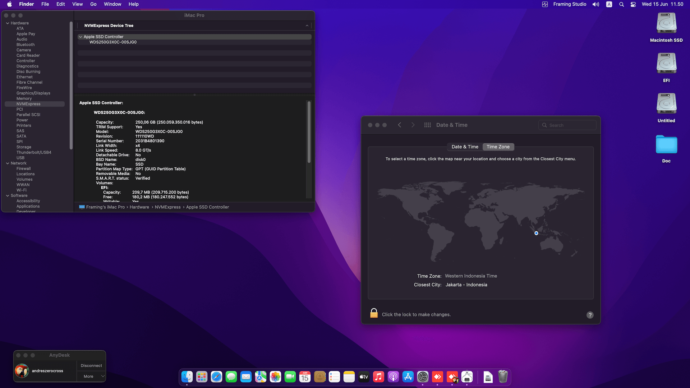This screenshot has height=388, width=690.
Task: Open the Apple menu
Action: pos(10,4)
